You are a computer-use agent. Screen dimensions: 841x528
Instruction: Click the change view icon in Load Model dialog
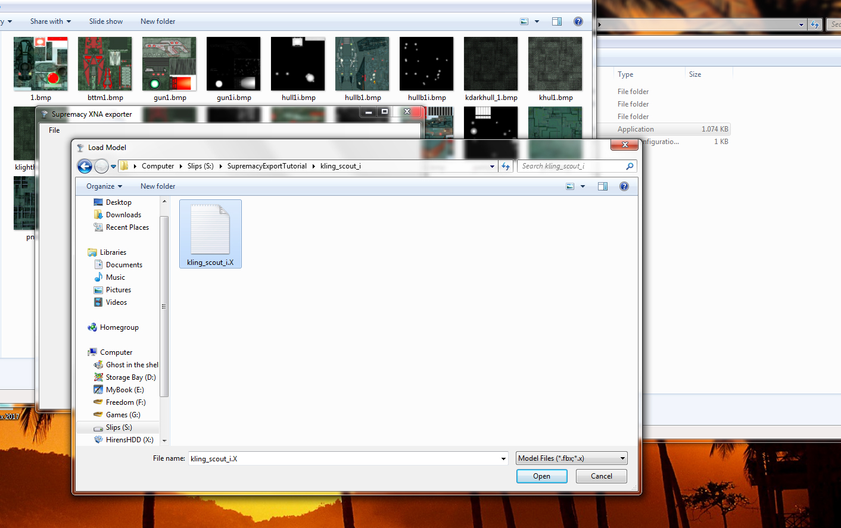click(x=570, y=186)
